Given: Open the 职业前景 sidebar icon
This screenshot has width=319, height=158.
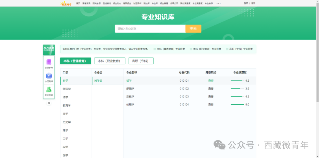Looking at the screenshot, I should (x=49, y=91).
